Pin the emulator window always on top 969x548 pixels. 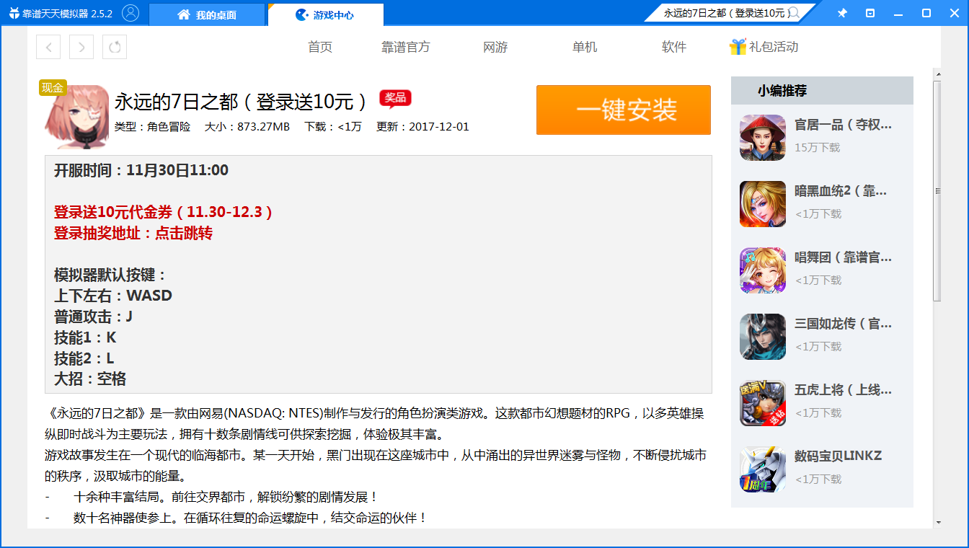point(841,13)
